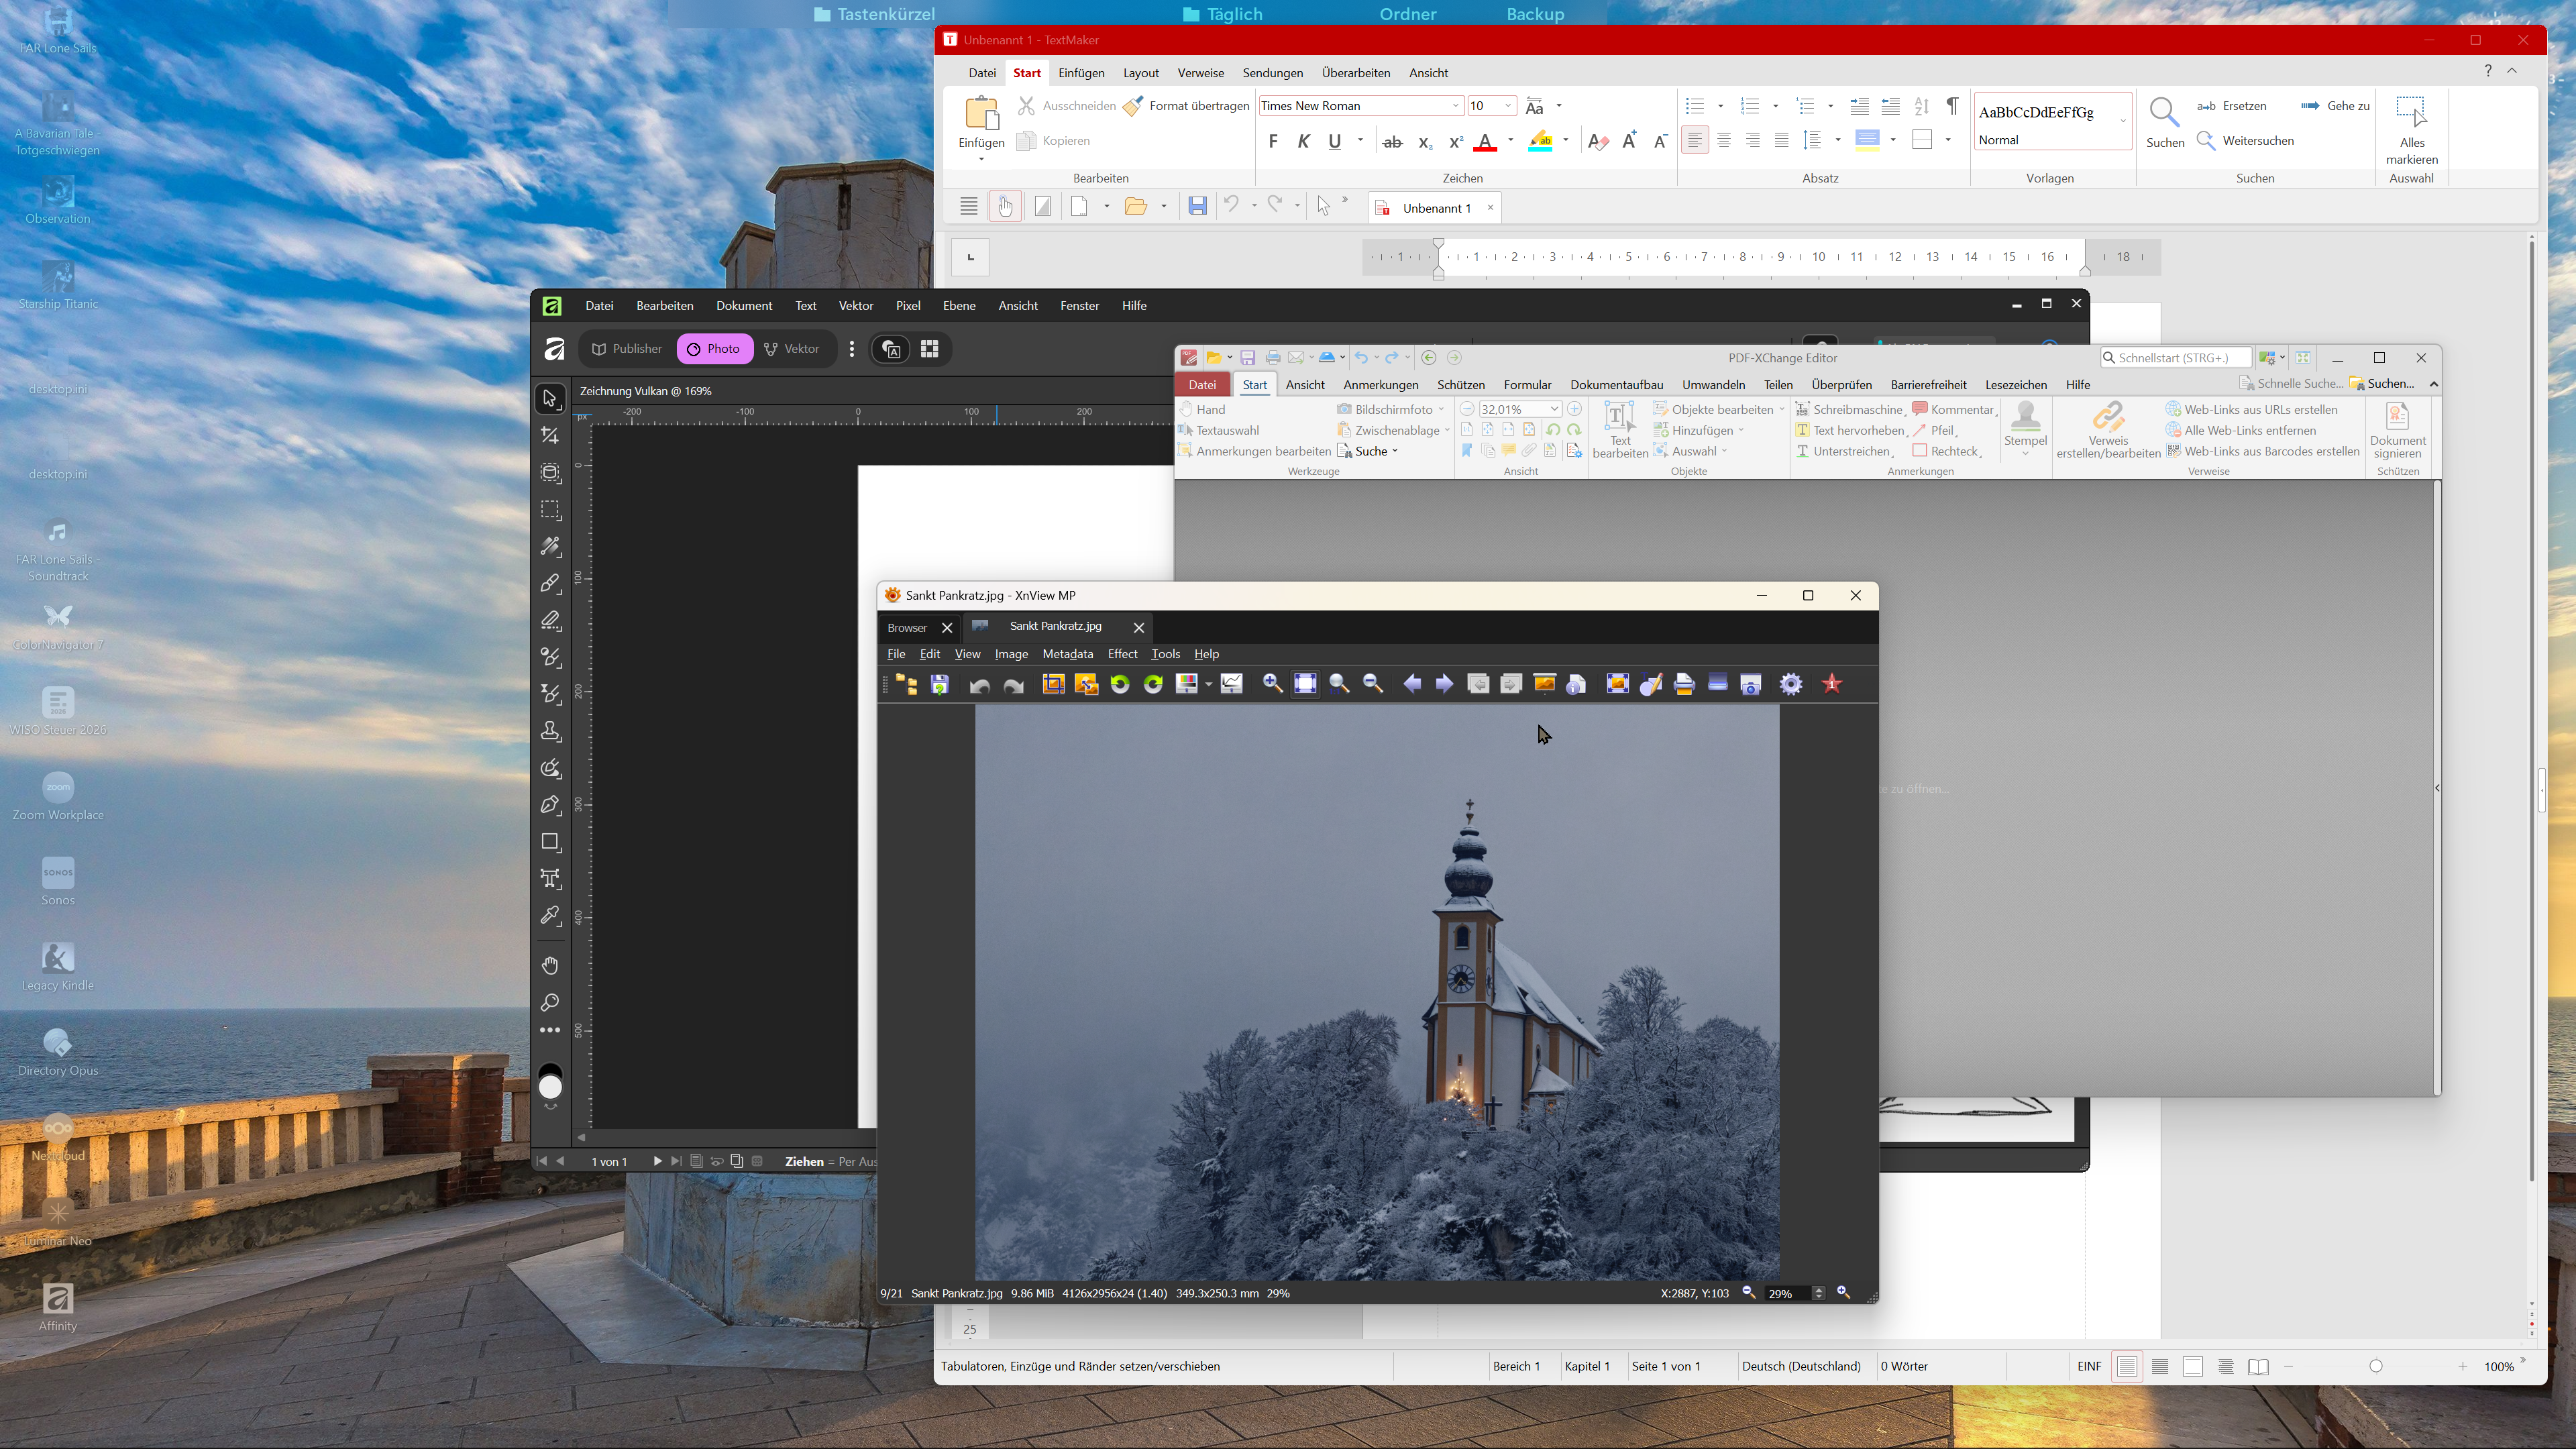Viewport: 2576px width, 1449px height.
Task: Click the Suchen search button in TextMaker
Action: (x=2164, y=123)
